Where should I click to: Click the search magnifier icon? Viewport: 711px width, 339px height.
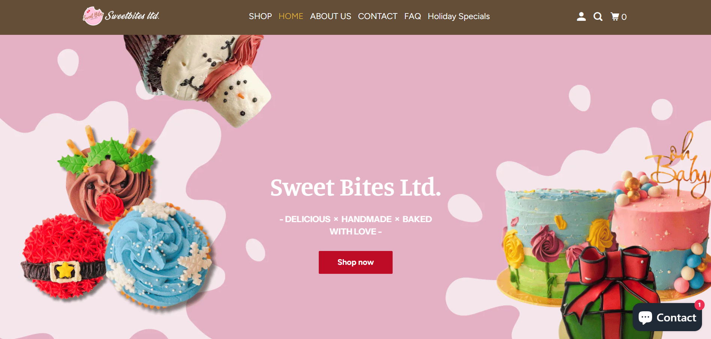(x=598, y=16)
